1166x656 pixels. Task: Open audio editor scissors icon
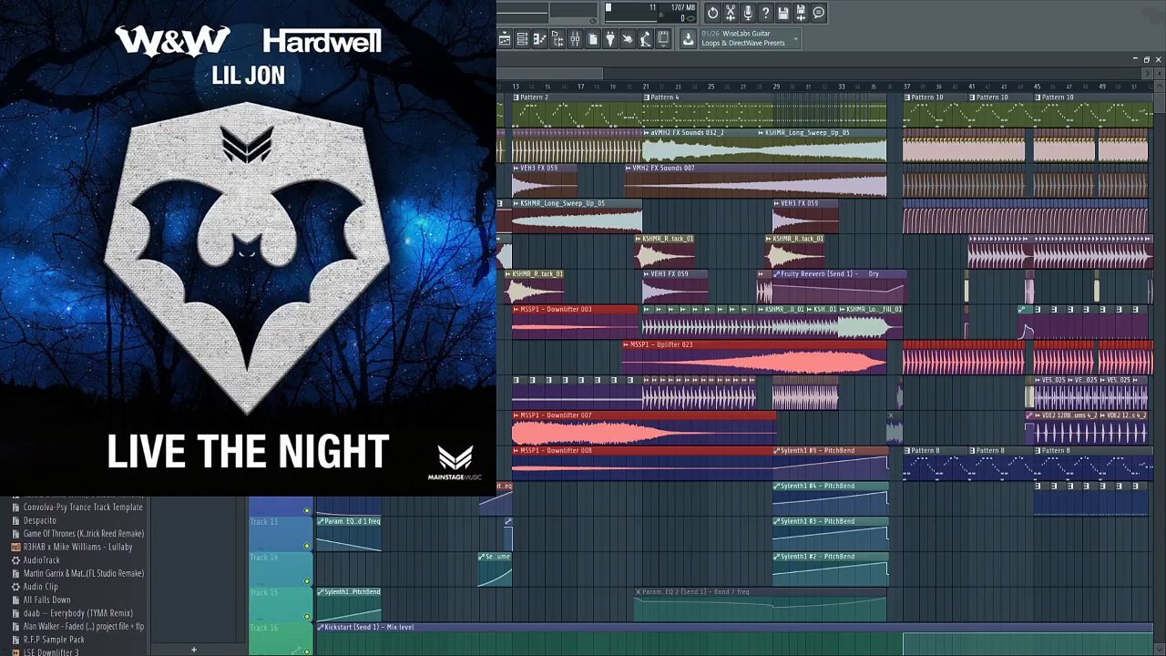pyautogui.click(x=731, y=13)
